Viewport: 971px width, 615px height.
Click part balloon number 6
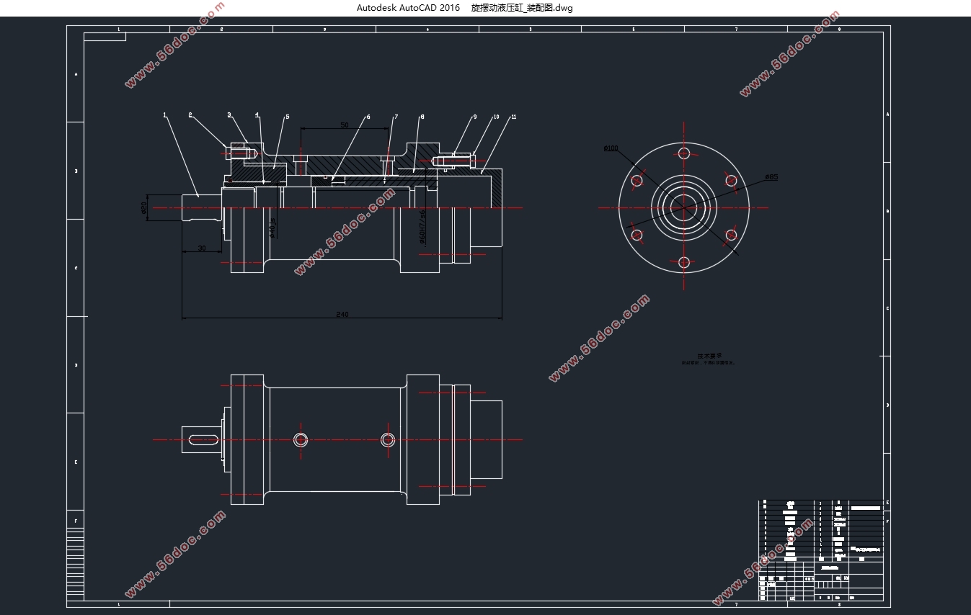coord(368,117)
